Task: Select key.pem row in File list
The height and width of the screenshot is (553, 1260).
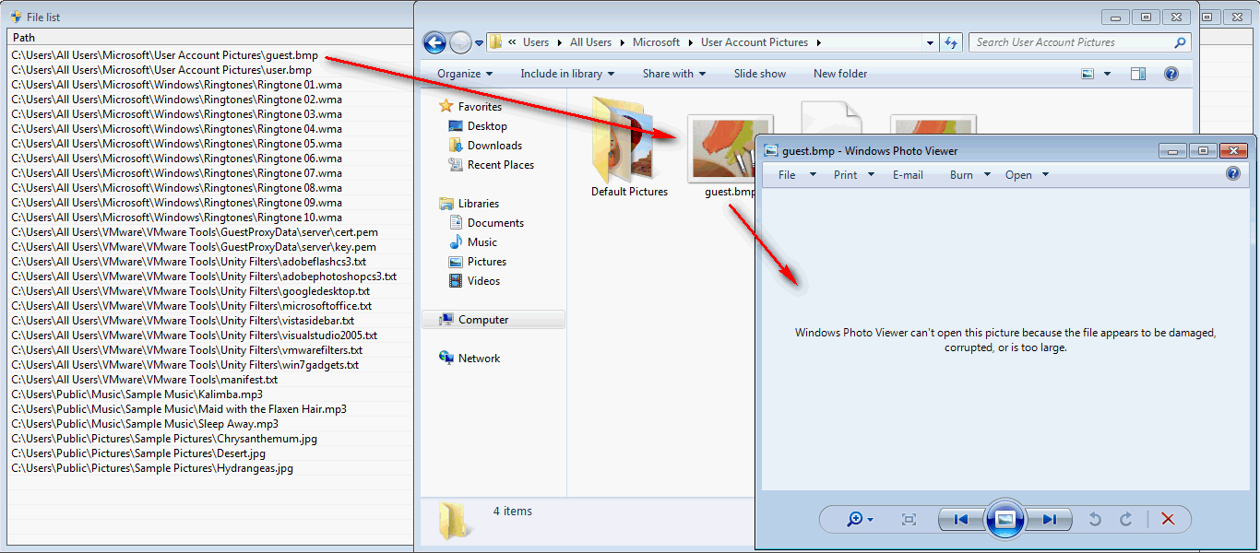Action: [x=194, y=247]
